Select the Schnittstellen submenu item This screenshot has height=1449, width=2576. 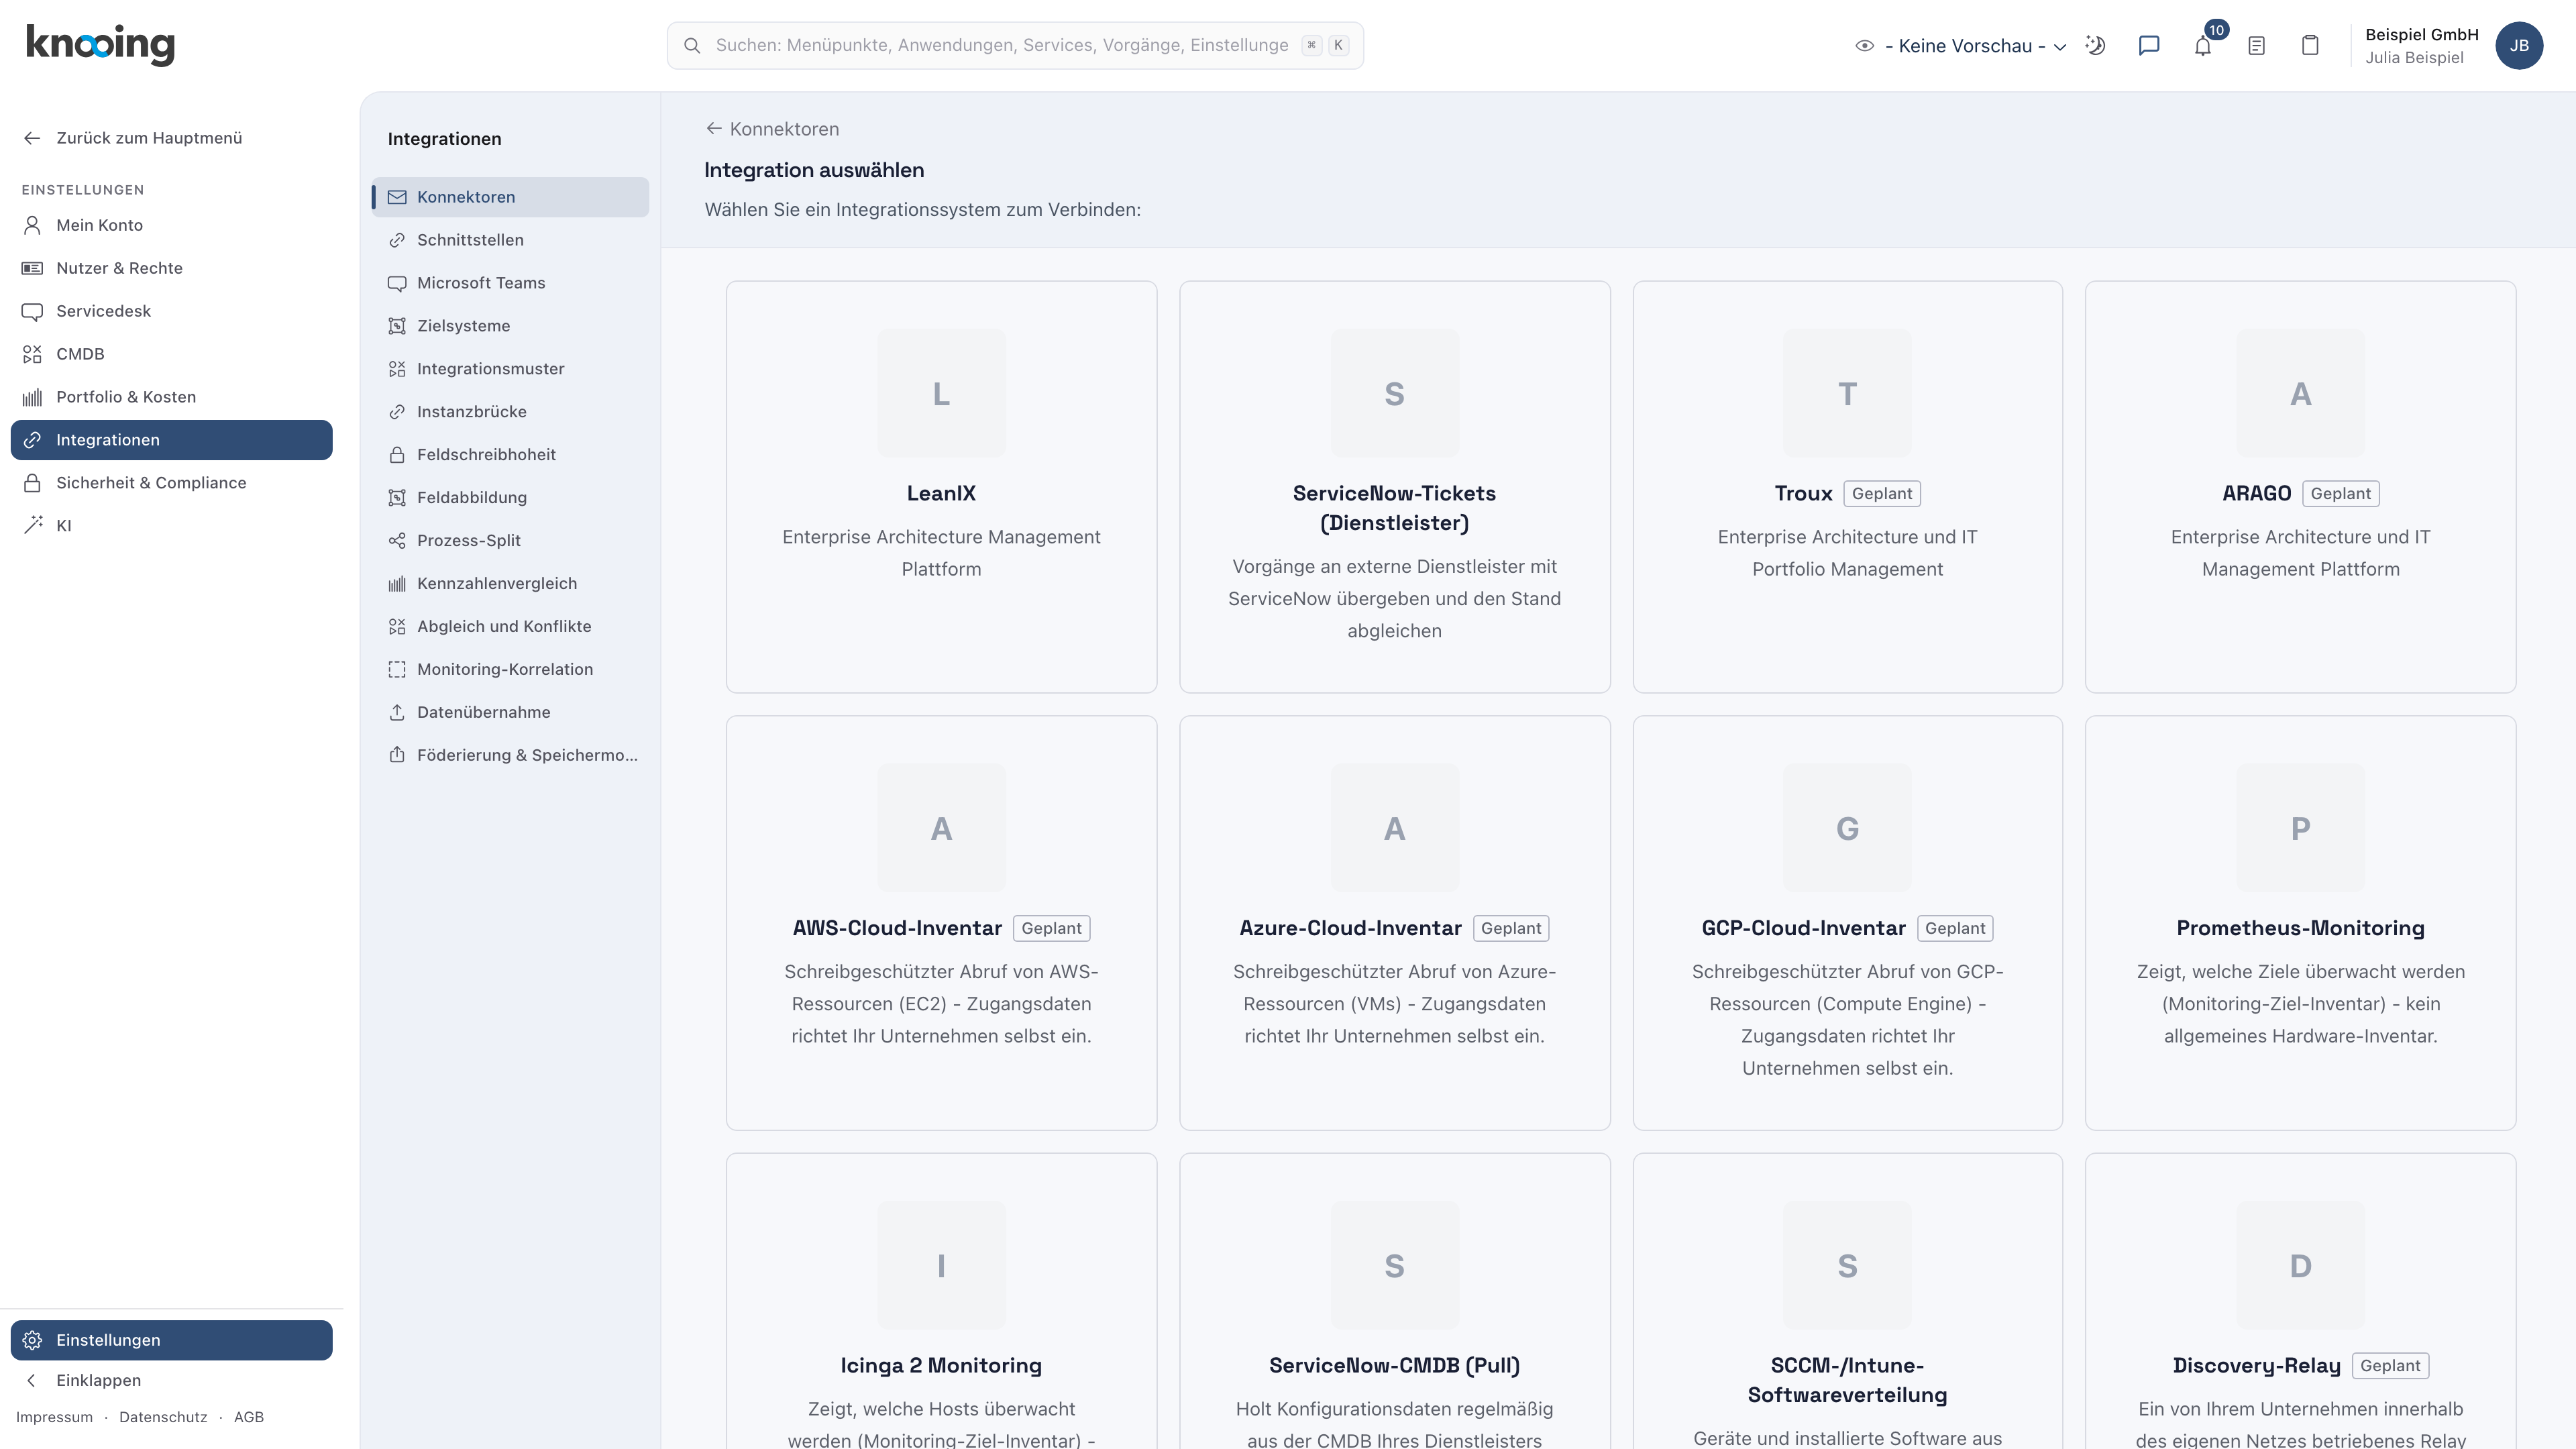coord(510,240)
